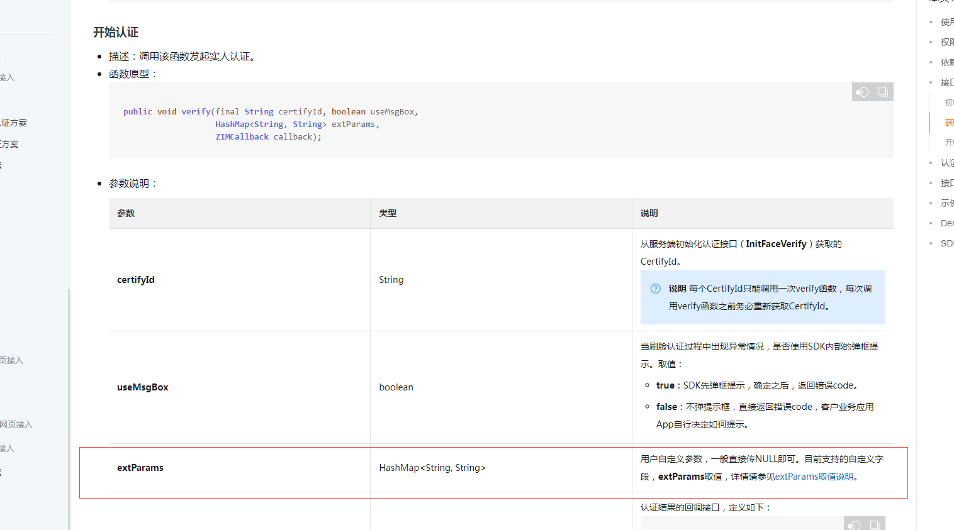Click the 说明 column header
Viewport: 954px width, 530px height.
tap(763, 213)
